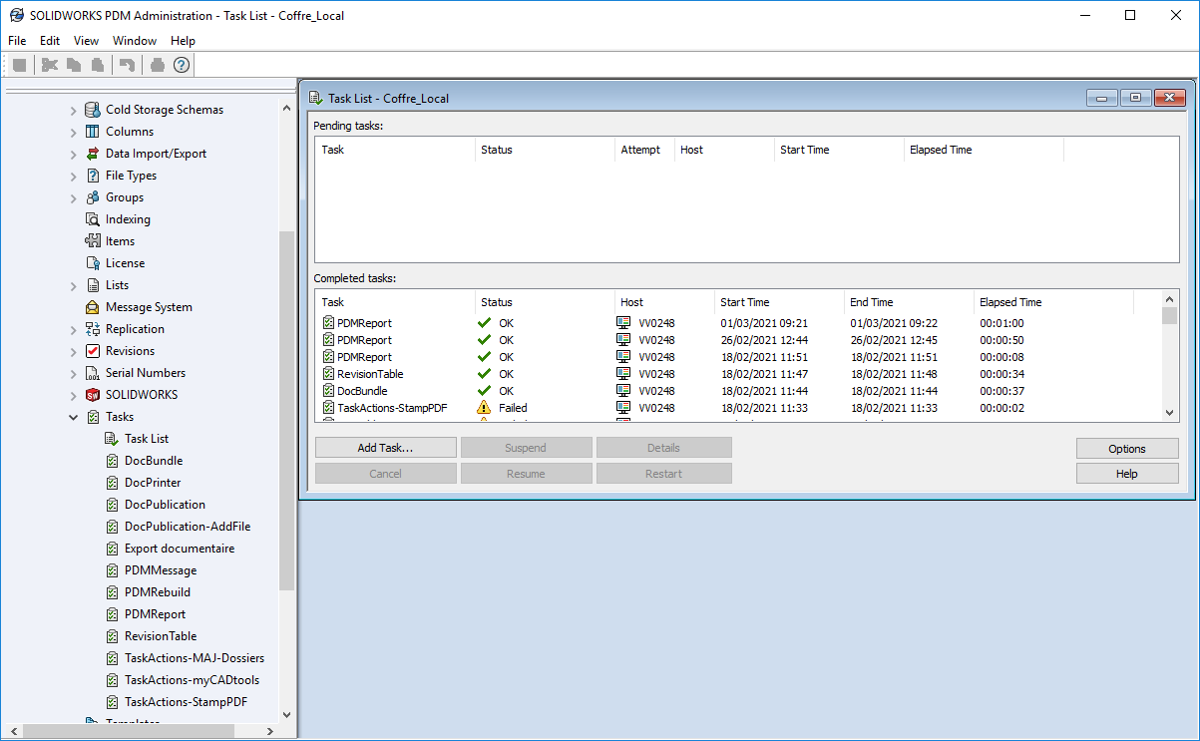Image resolution: width=1200 pixels, height=741 pixels.
Task: Open the View menu
Action: tap(86, 41)
